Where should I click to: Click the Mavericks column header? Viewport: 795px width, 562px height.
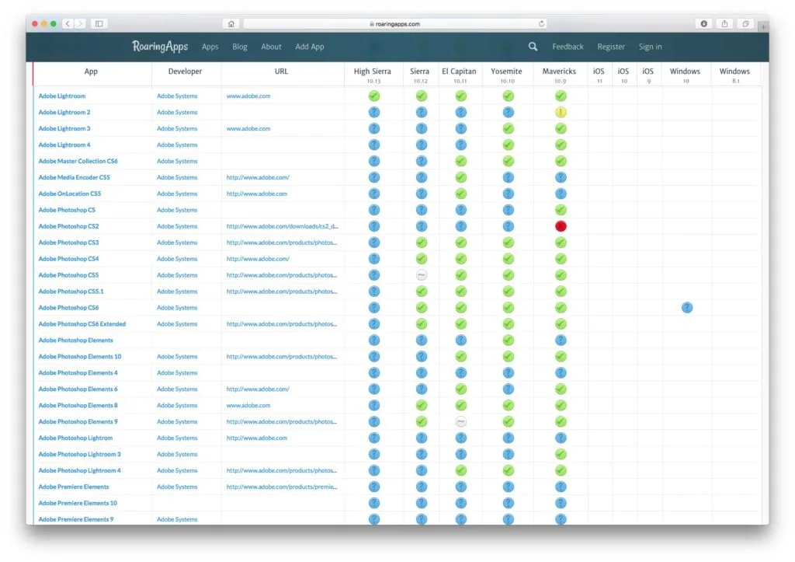tap(559, 75)
